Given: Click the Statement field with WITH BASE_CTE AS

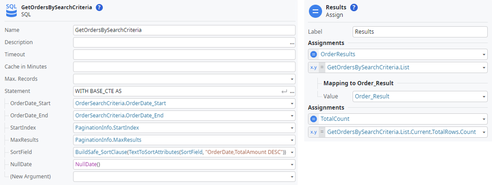Looking at the screenshot, I should (184, 91).
